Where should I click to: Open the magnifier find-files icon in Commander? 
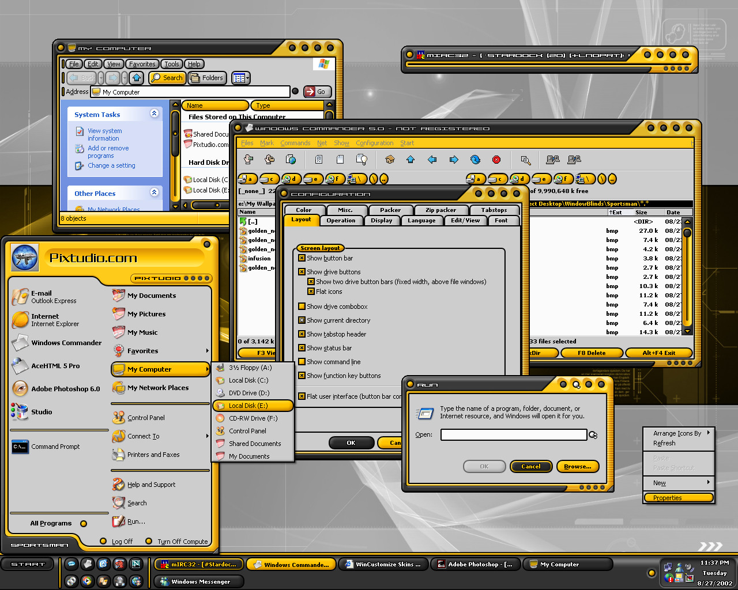point(525,160)
